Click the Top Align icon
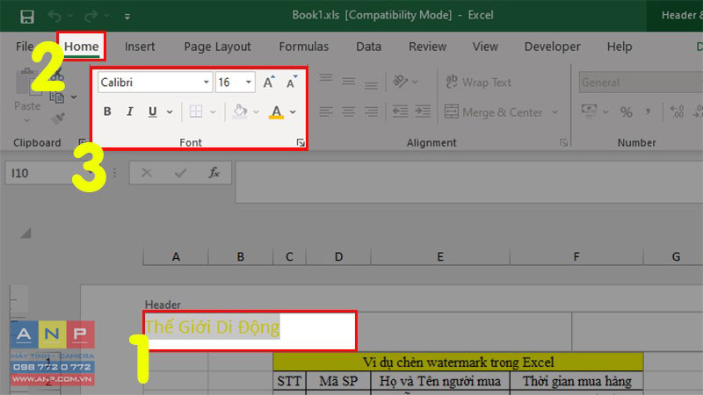This screenshot has height=395, width=703. 326,79
